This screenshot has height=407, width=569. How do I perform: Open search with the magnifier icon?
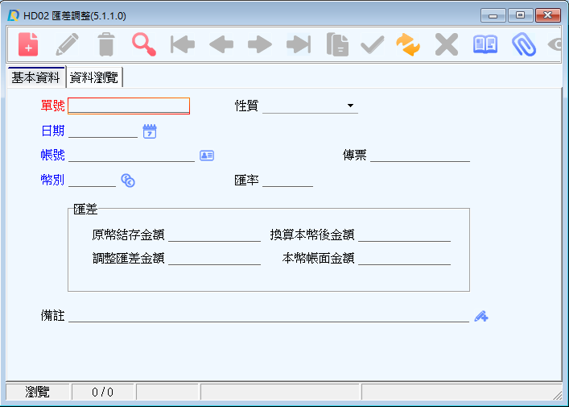click(144, 44)
